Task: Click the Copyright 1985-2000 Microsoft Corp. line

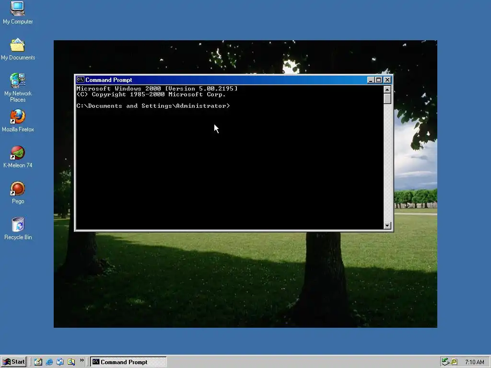Action: pos(151,94)
